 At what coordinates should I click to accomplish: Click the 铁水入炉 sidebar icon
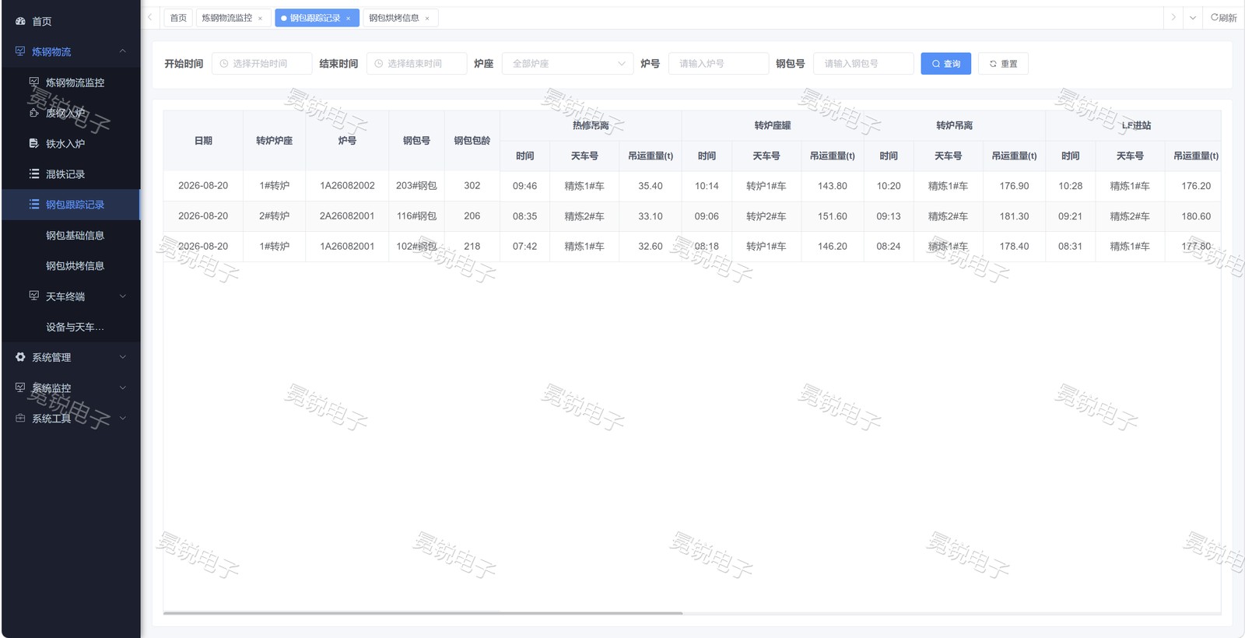[34, 143]
